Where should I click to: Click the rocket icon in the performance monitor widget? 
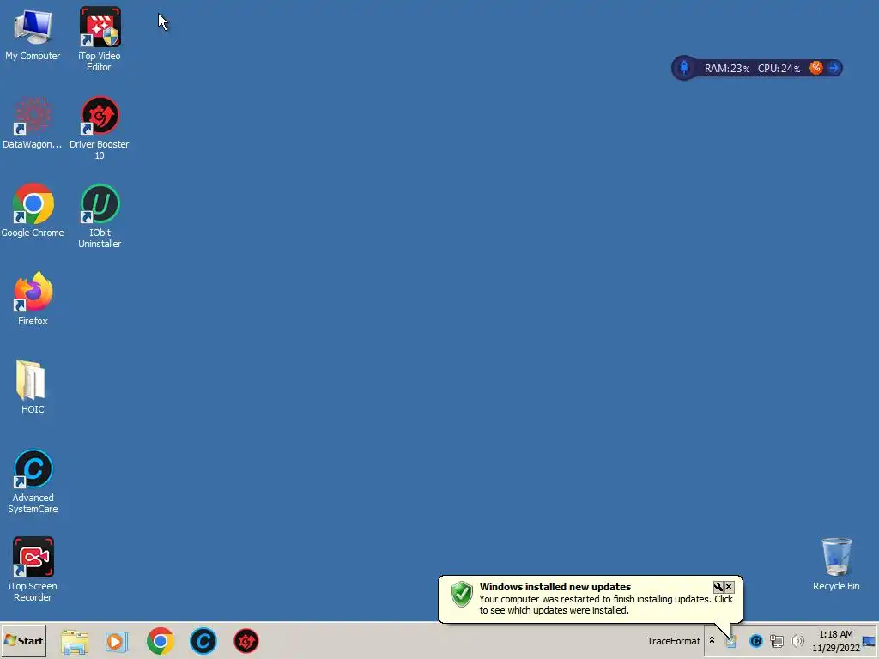(684, 68)
